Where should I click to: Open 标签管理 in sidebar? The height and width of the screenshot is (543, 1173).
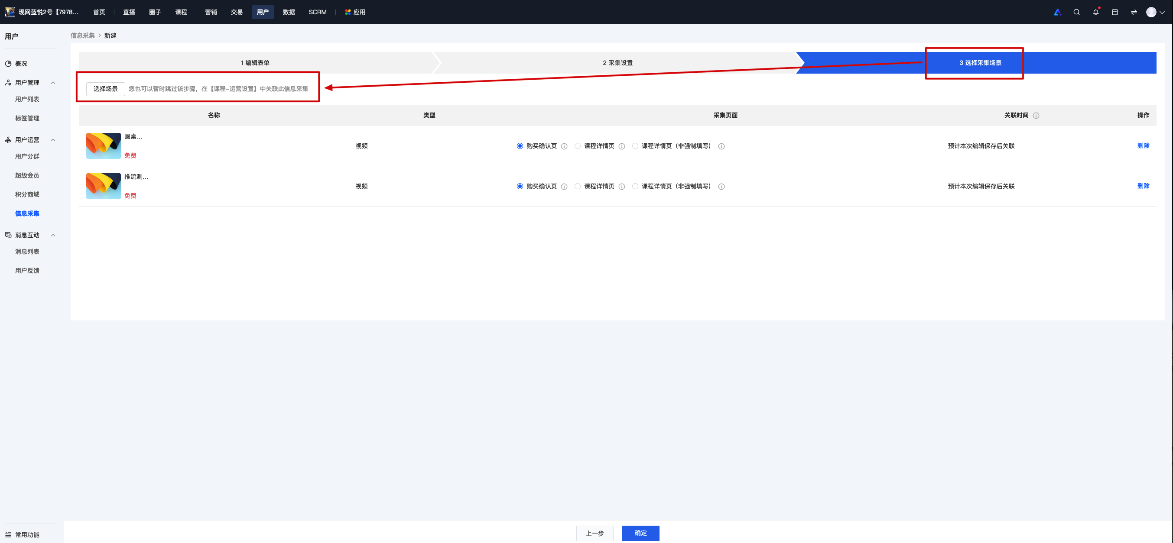click(27, 118)
